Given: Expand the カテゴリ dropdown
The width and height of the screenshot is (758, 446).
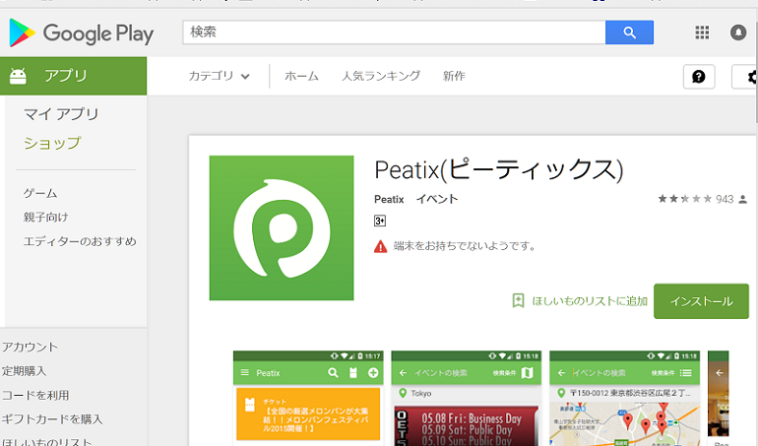Looking at the screenshot, I should [219, 76].
